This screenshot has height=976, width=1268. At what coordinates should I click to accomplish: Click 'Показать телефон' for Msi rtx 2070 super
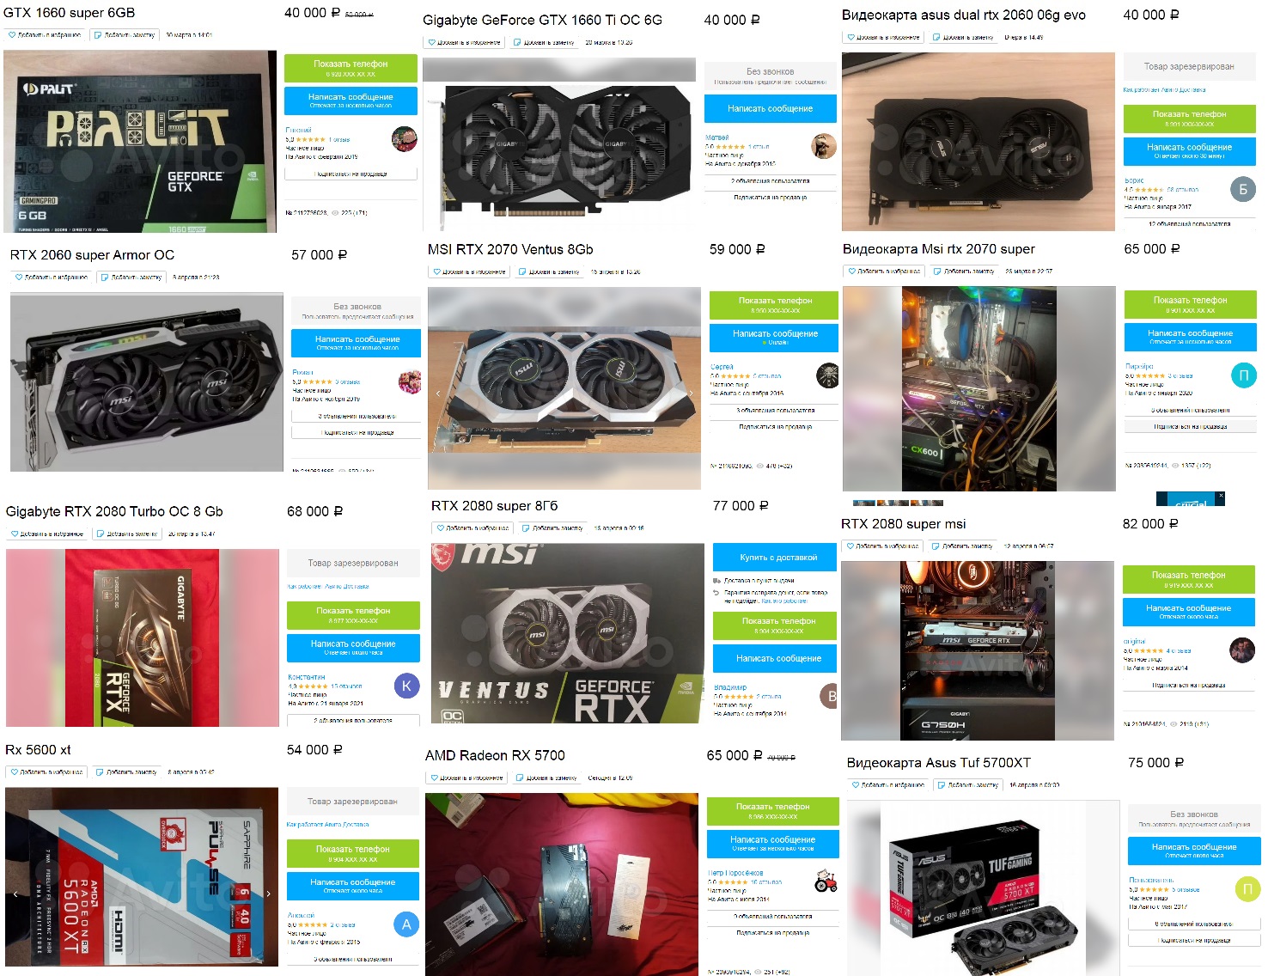pyautogui.click(x=1190, y=304)
